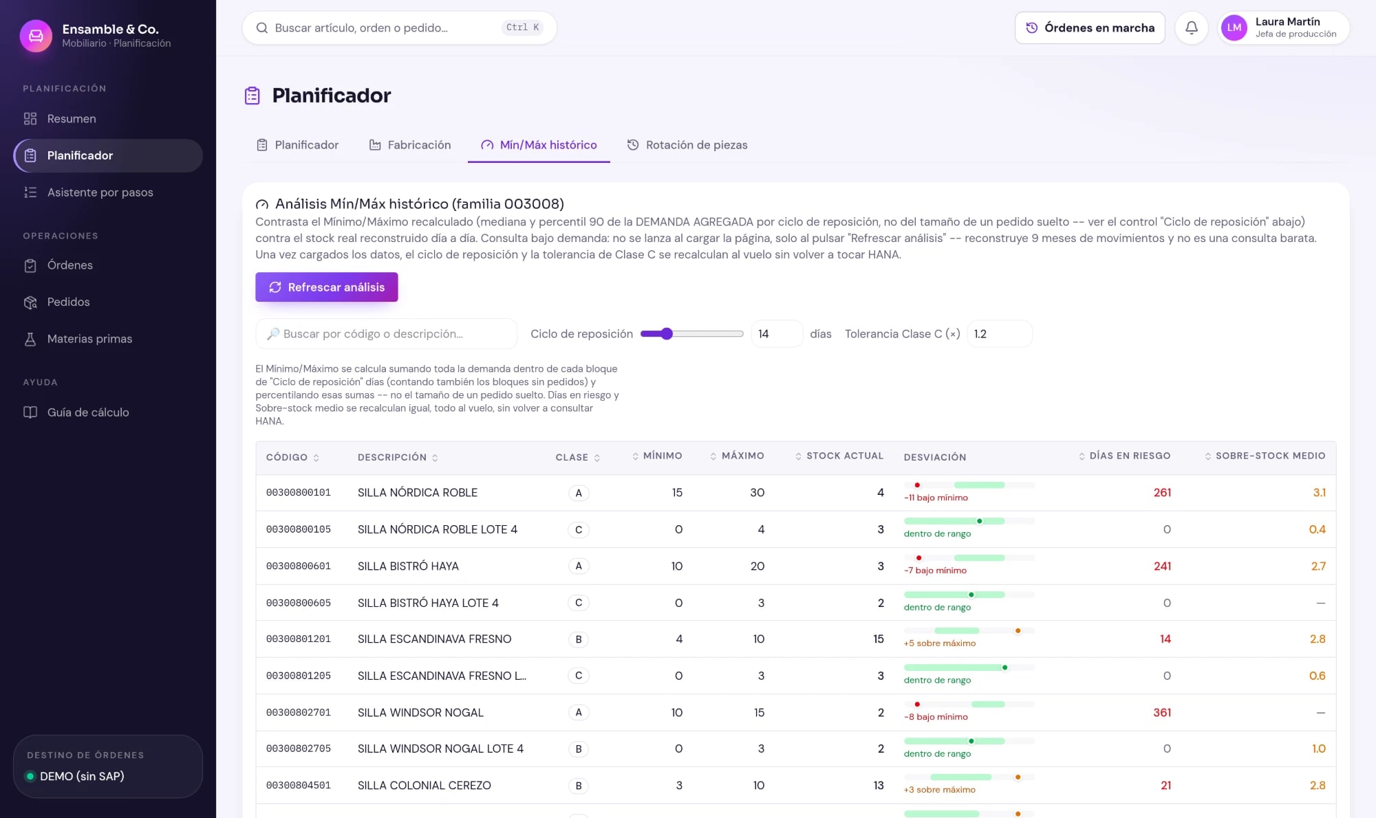Click the Materias primas flask icon

pyautogui.click(x=30, y=339)
